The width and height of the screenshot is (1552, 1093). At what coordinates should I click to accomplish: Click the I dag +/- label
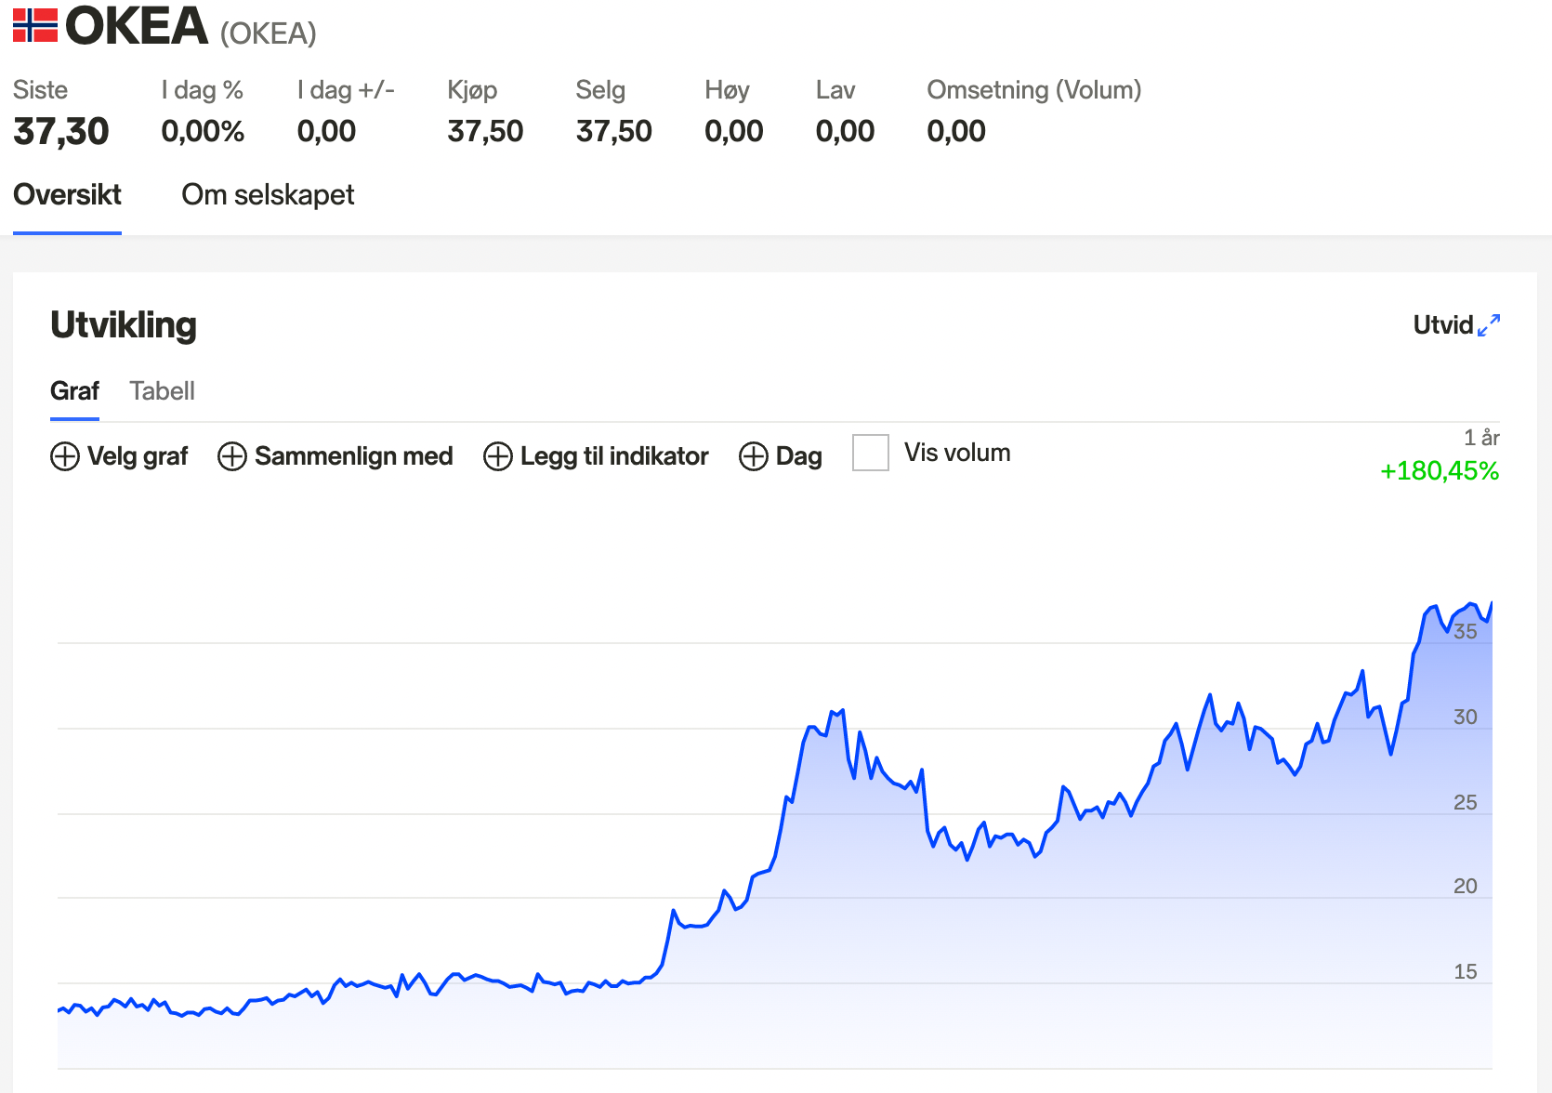346,90
